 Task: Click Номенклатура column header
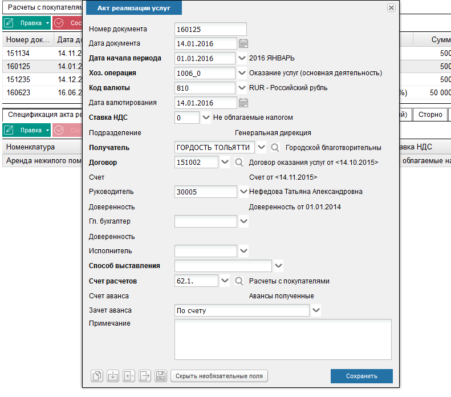43,147
